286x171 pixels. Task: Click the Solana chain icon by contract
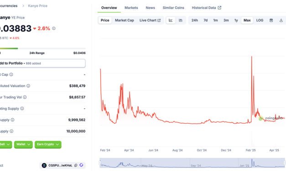coord(44,166)
